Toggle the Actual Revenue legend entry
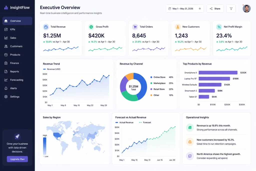The height and width of the screenshot is (171, 256). [124, 122]
